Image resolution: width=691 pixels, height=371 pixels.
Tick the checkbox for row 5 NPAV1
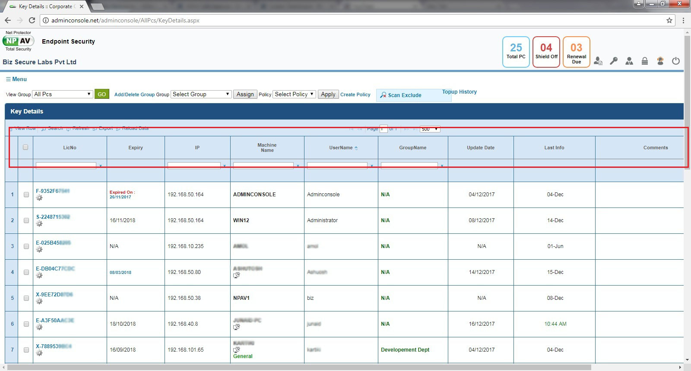pos(26,298)
